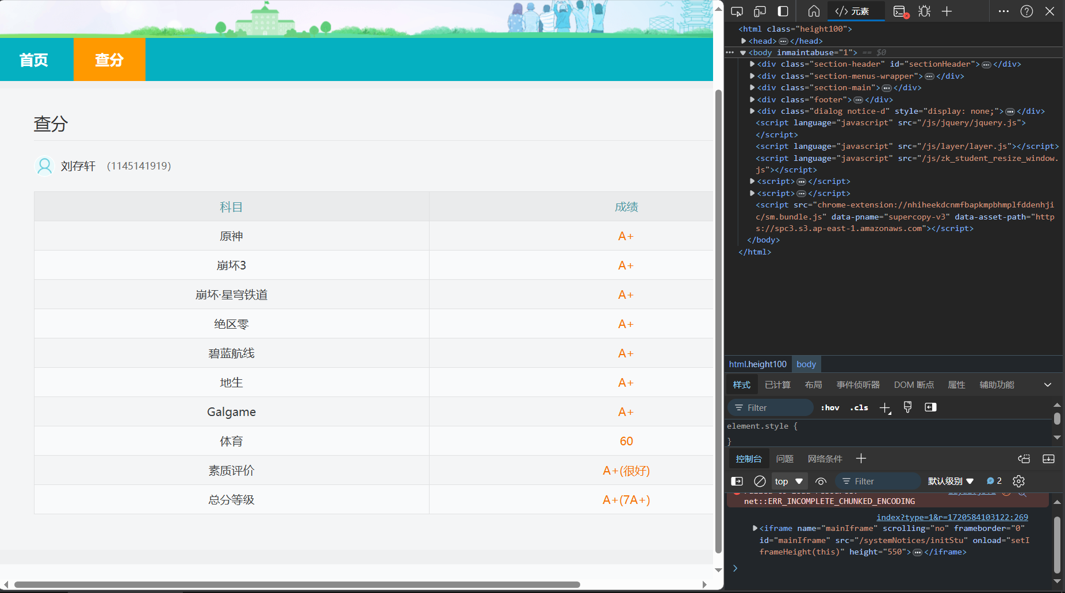Add a drawer tool with plus icon
Screen dimensions: 1065x593
tap(861, 459)
